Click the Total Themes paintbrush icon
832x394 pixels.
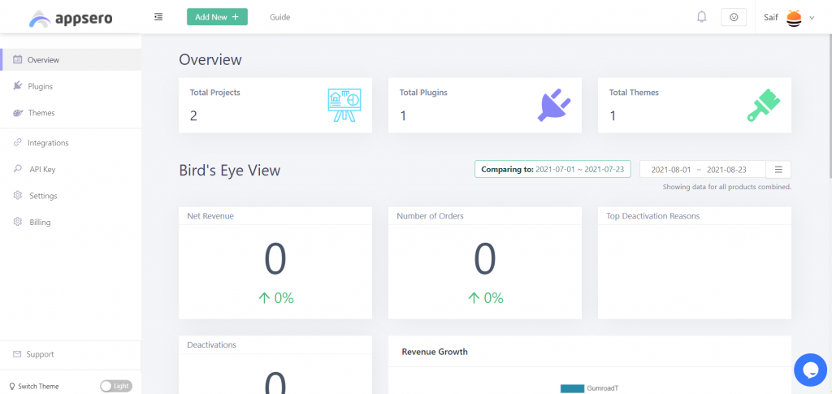(x=764, y=105)
